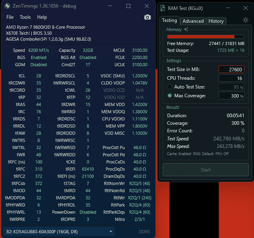Click the AGESA ComboAm5PI version line
The image size is (254, 238).
[x=48, y=39]
